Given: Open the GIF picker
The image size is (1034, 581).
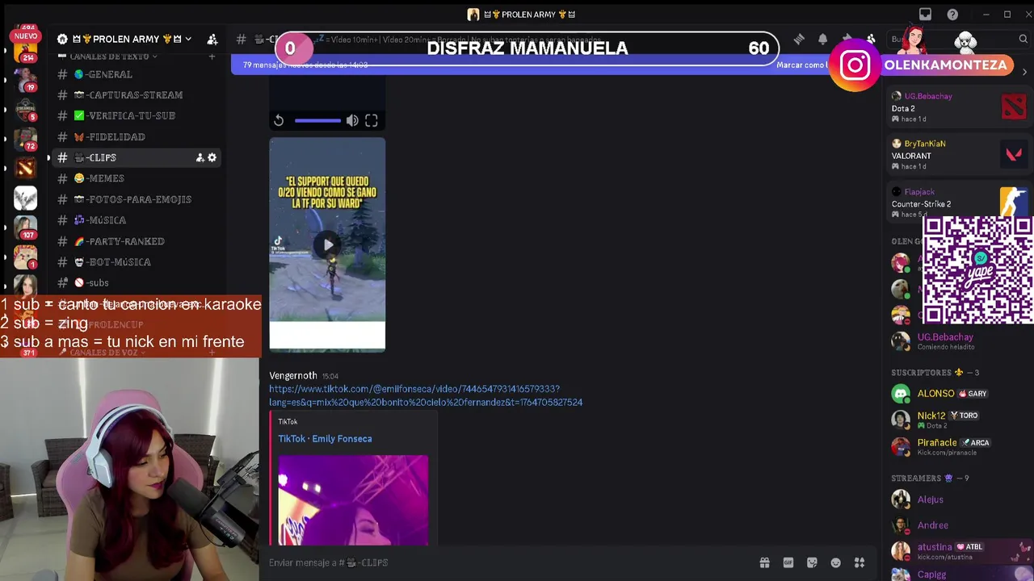Looking at the screenshot, I should [788, 562].
